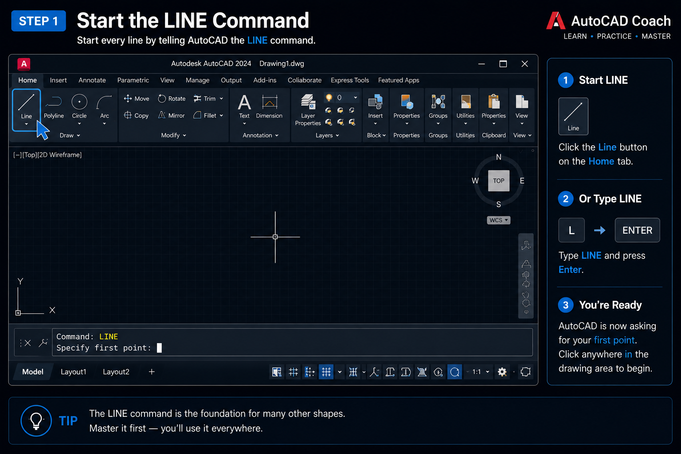681x454 pixels.
Task: Toggle the highlighted circular status bar button
Action: pos(454,372)
